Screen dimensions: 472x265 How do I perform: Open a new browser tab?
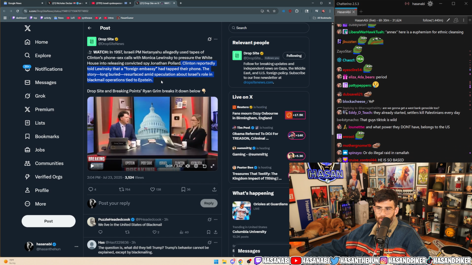coord(181,3)
